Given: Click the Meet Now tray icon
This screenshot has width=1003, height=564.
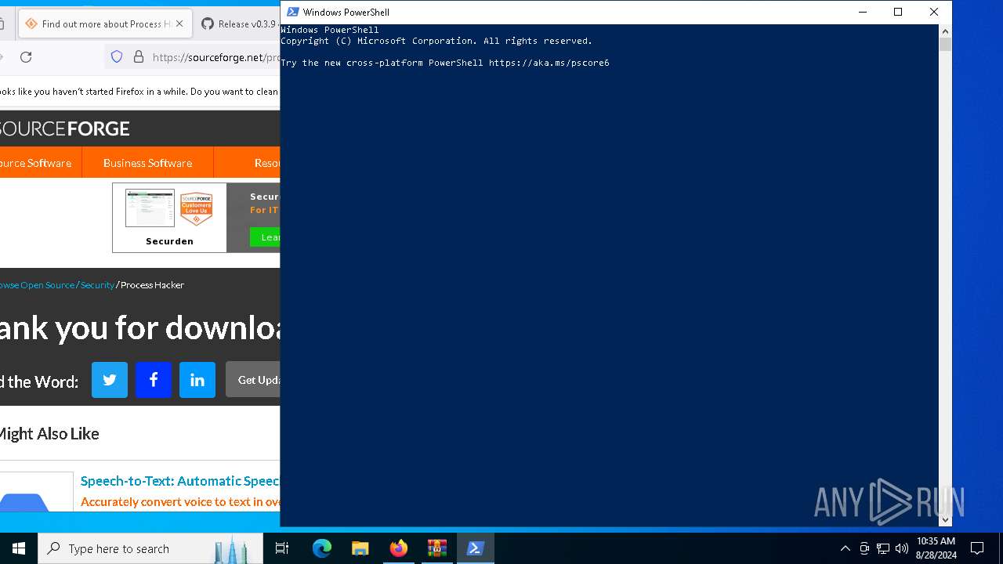Looking at the screenshot, I should point(864,548).
